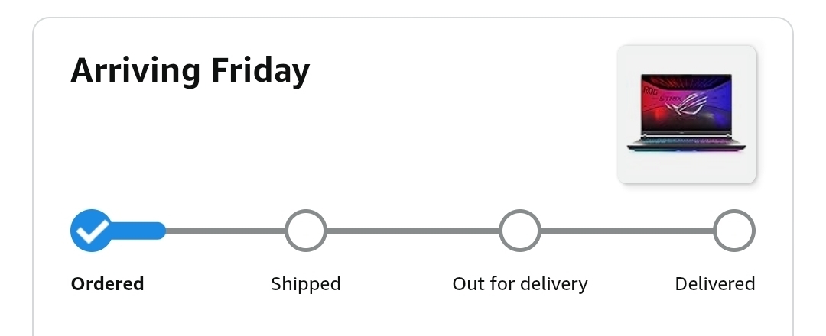Click the white checkmark inside the Ordered circle
826x336 pixels.
click(94, 229)
